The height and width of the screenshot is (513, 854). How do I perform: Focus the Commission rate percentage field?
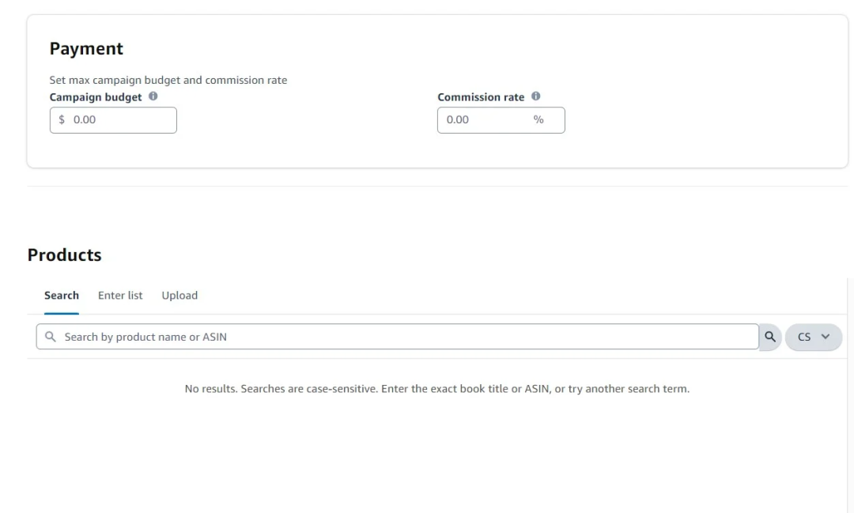(x=501, y=120)
